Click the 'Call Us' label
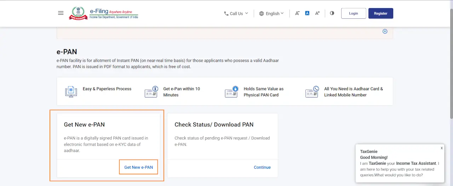This screenshot has width=453, height=186. click(236, 13)
